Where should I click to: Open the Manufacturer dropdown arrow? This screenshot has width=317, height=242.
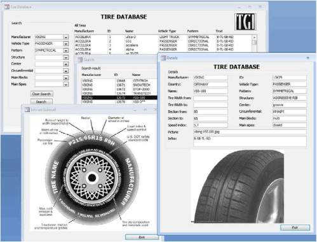pyautogui.click(x=66, y=37)
